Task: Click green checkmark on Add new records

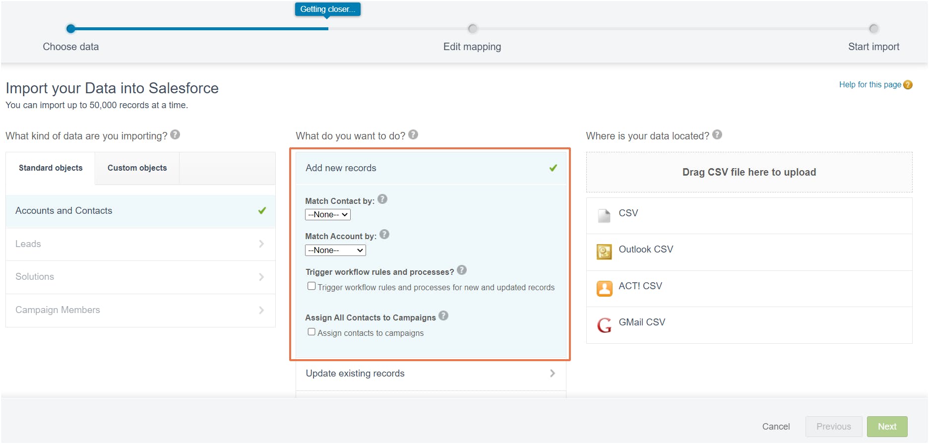Action: [553, 168]
